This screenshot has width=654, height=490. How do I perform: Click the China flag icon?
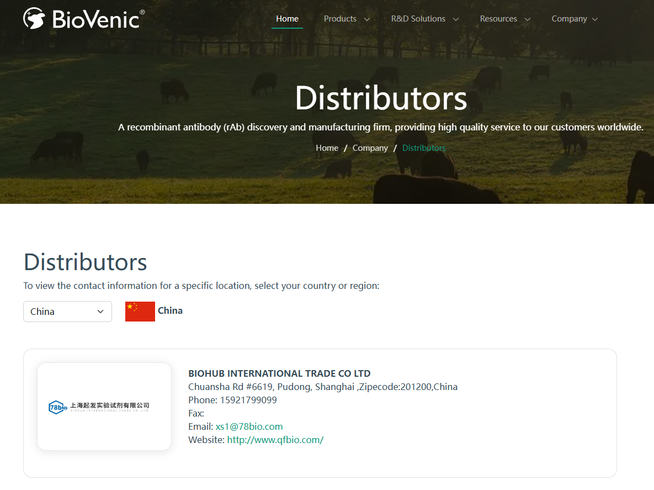coord(140,312)
